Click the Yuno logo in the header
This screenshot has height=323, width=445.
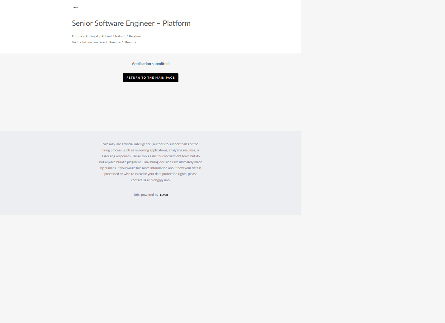coord(75,7)
